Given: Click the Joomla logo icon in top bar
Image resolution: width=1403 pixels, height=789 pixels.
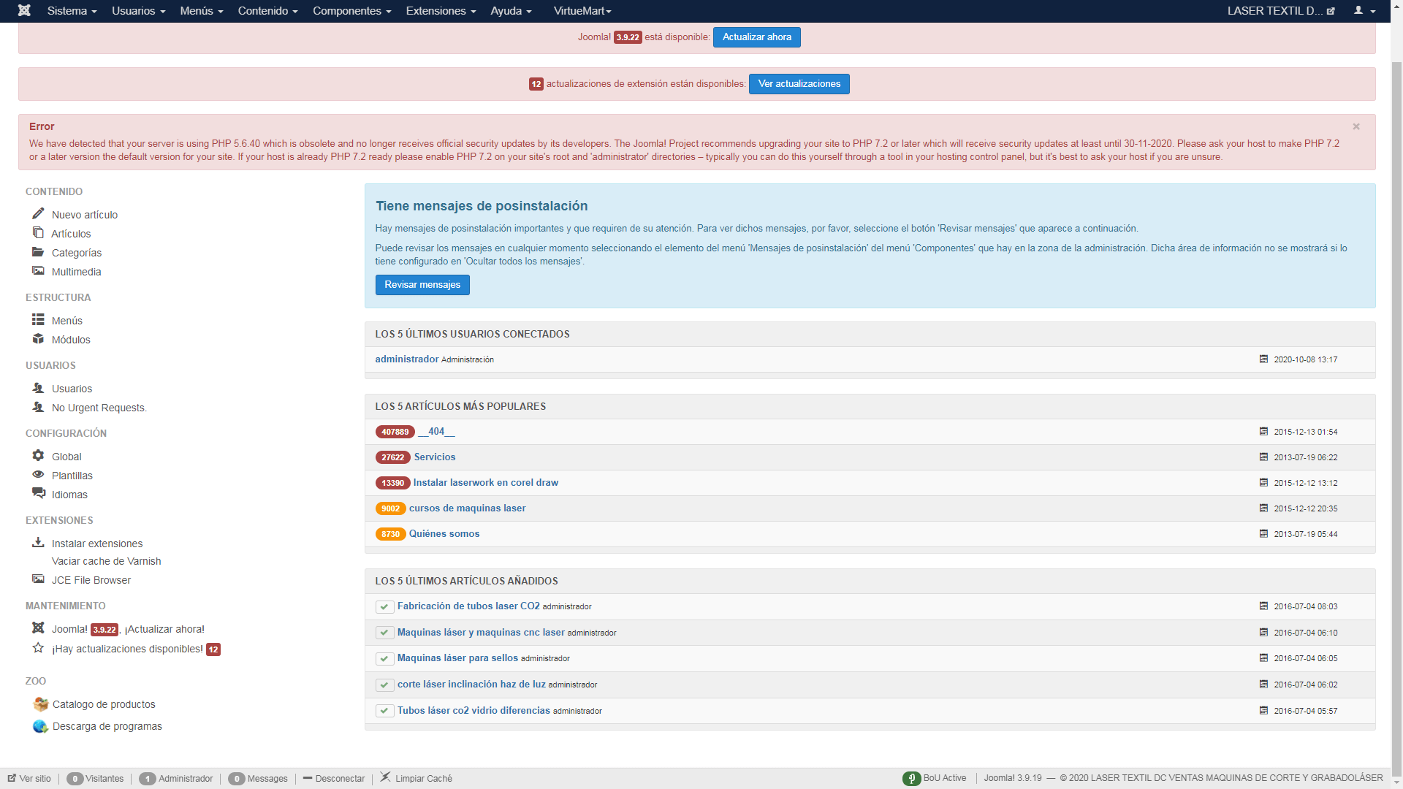Looking at the screenshot, I should [x=24, y=10].
